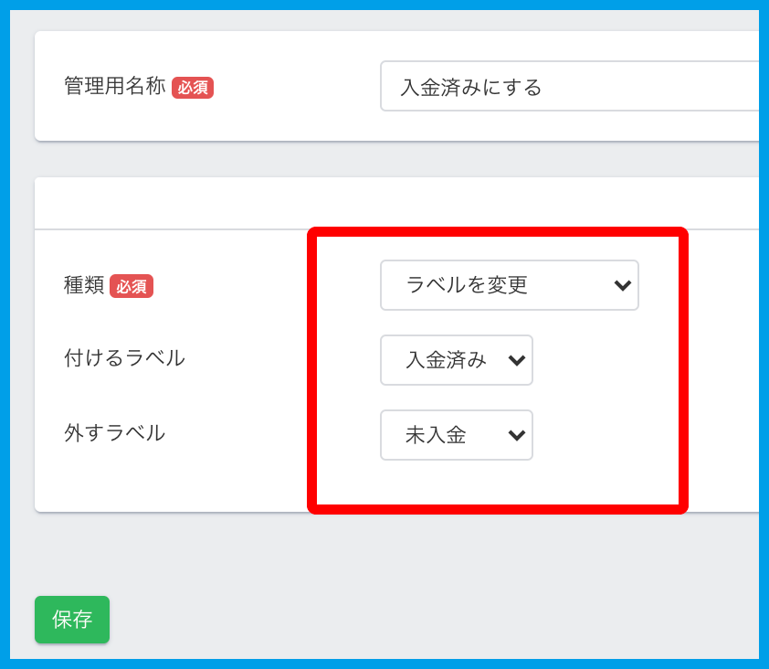Click the ラベルを変更 option text
The width and height of the screenshot is (769, 669).
click(467, 285)
